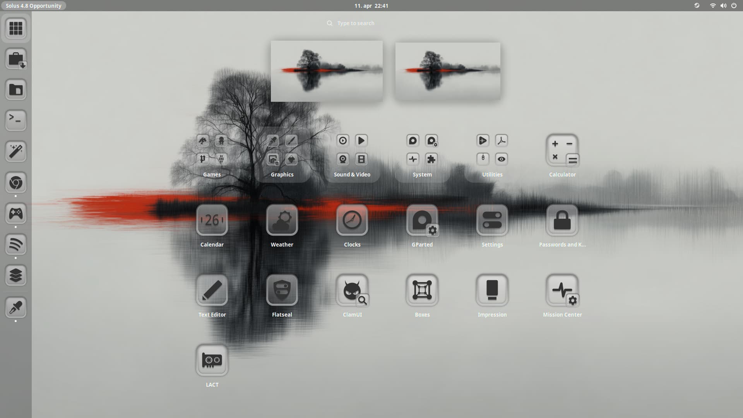Open Passwords and Keys
The height and width of the screenshot is (418, 743).
tap(562, 220)
